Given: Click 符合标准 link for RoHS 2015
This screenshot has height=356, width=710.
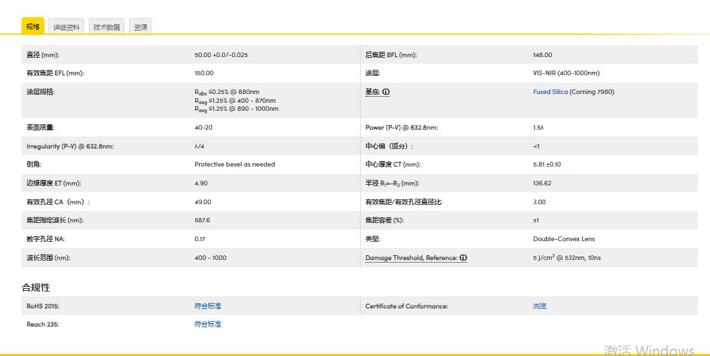Looking at the screenshot, I should pos(207,306).
